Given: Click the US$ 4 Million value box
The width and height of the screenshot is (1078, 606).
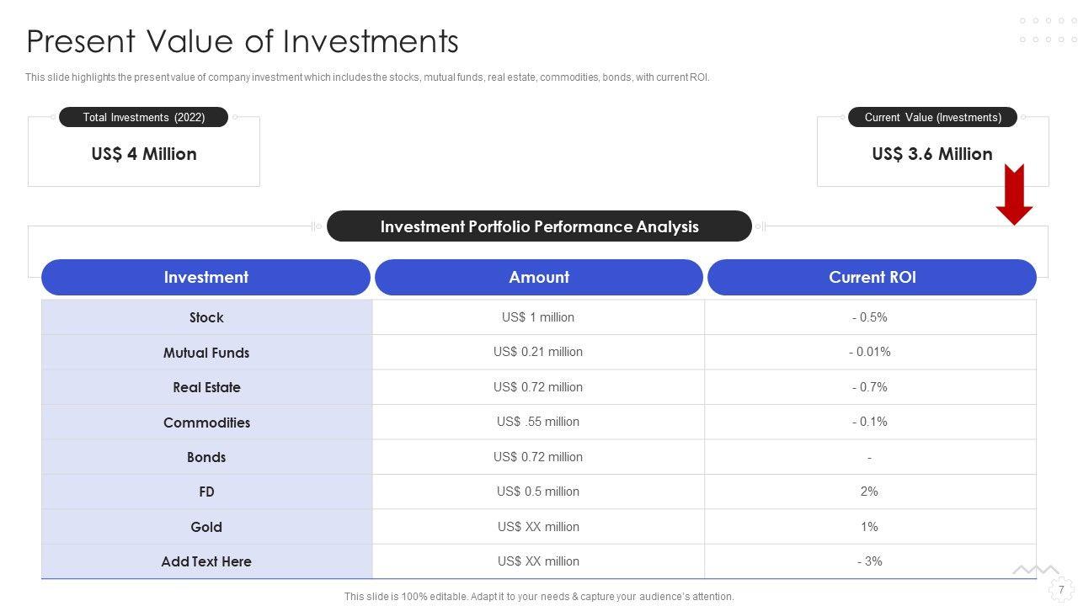Looking at the screenshot, I should coord(144,155).
